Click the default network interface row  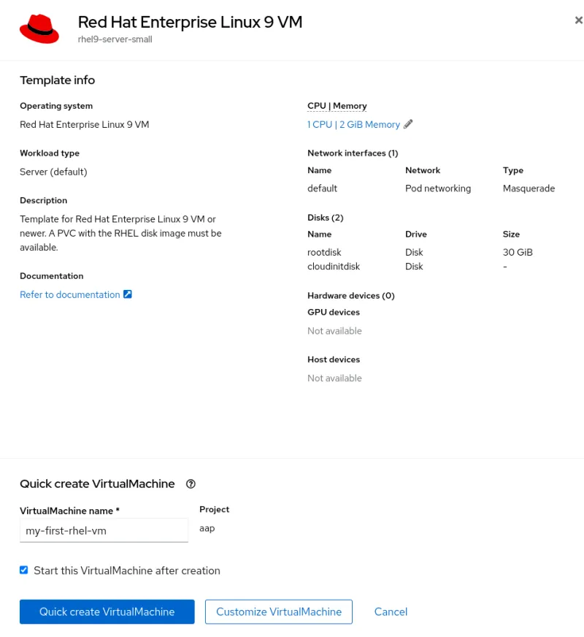coord(322,188)
